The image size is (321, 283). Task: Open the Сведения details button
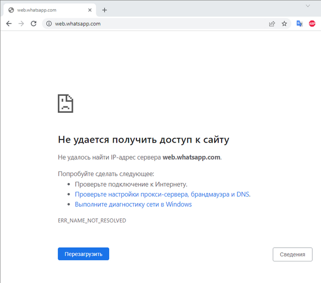point(293,254)
